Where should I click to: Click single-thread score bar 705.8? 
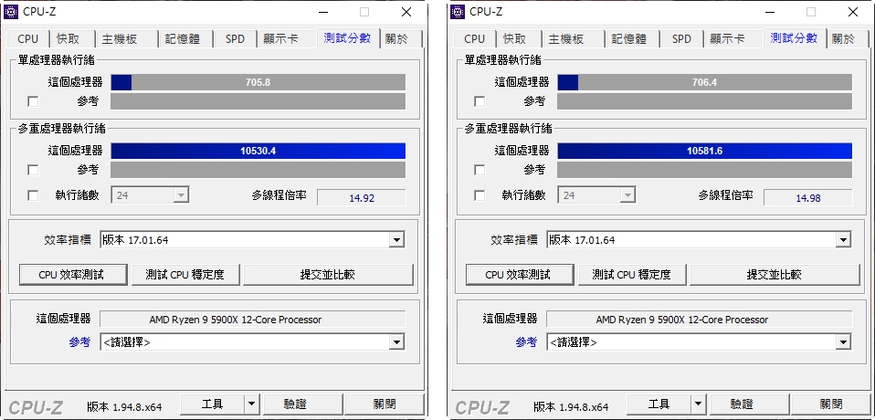(258, 82)
